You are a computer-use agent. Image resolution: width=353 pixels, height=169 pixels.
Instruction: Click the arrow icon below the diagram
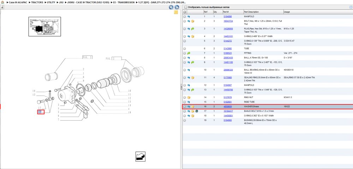(140, 156)
